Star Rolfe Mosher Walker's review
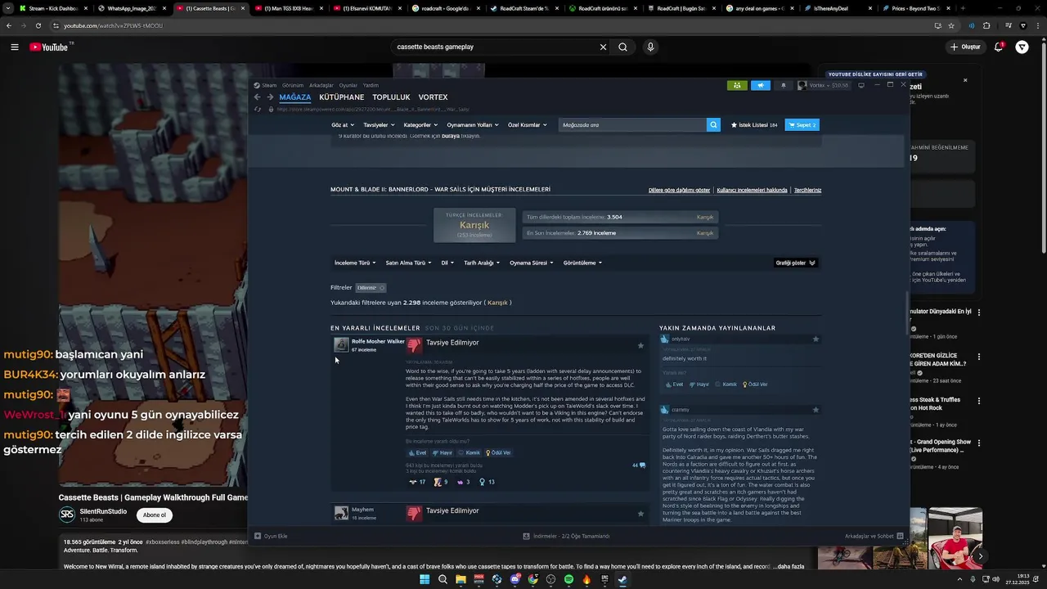Viewport: 1047px width, 589px height. (640, 345)
